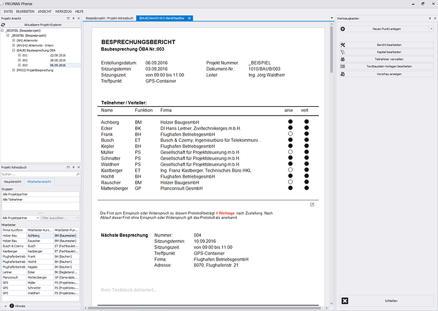438x311 pixels.
Task: Click the Teilnehmer verwalten button
Action: [386, 59]
